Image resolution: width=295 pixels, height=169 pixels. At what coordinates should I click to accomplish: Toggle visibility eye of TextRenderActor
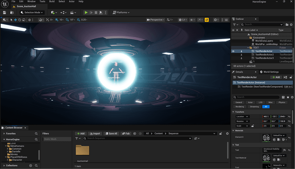pos(233,51)
